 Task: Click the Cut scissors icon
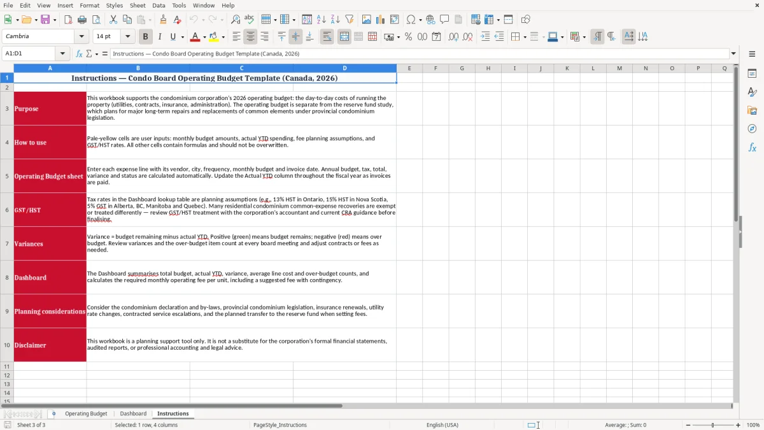[x=113, y=20]
